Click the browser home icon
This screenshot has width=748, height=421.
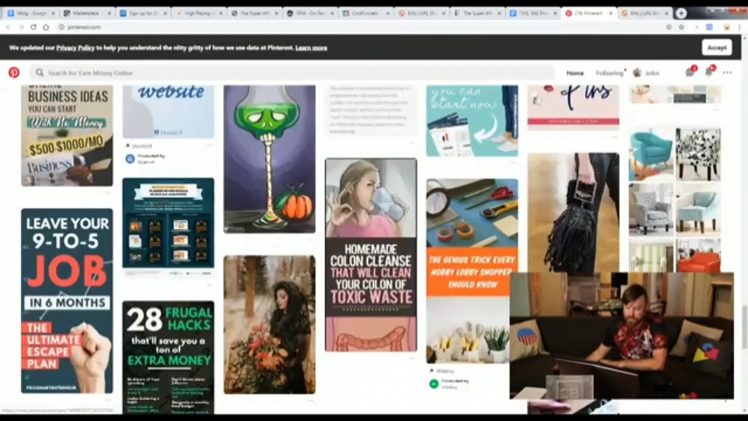point(46,27)
